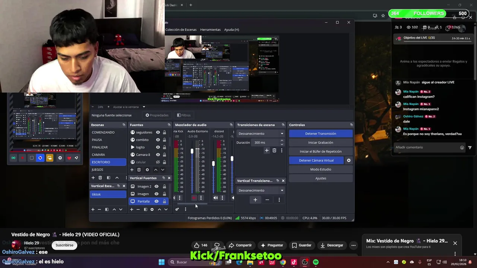The image size is (477, 268).
Task: Open Ajustes in the Controles panel
Action: [320, 178]
